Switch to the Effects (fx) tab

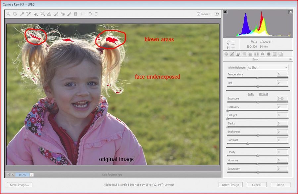[x=262, y=54]
